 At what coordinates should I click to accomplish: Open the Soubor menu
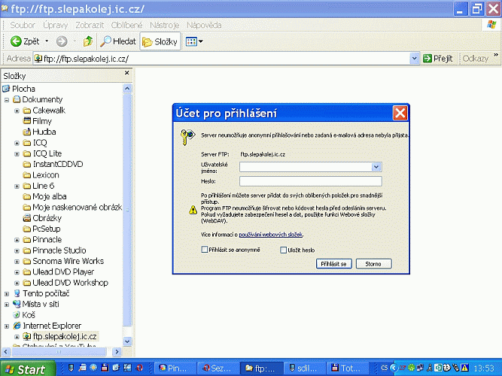pyautogui.click(x=23, y=26)
